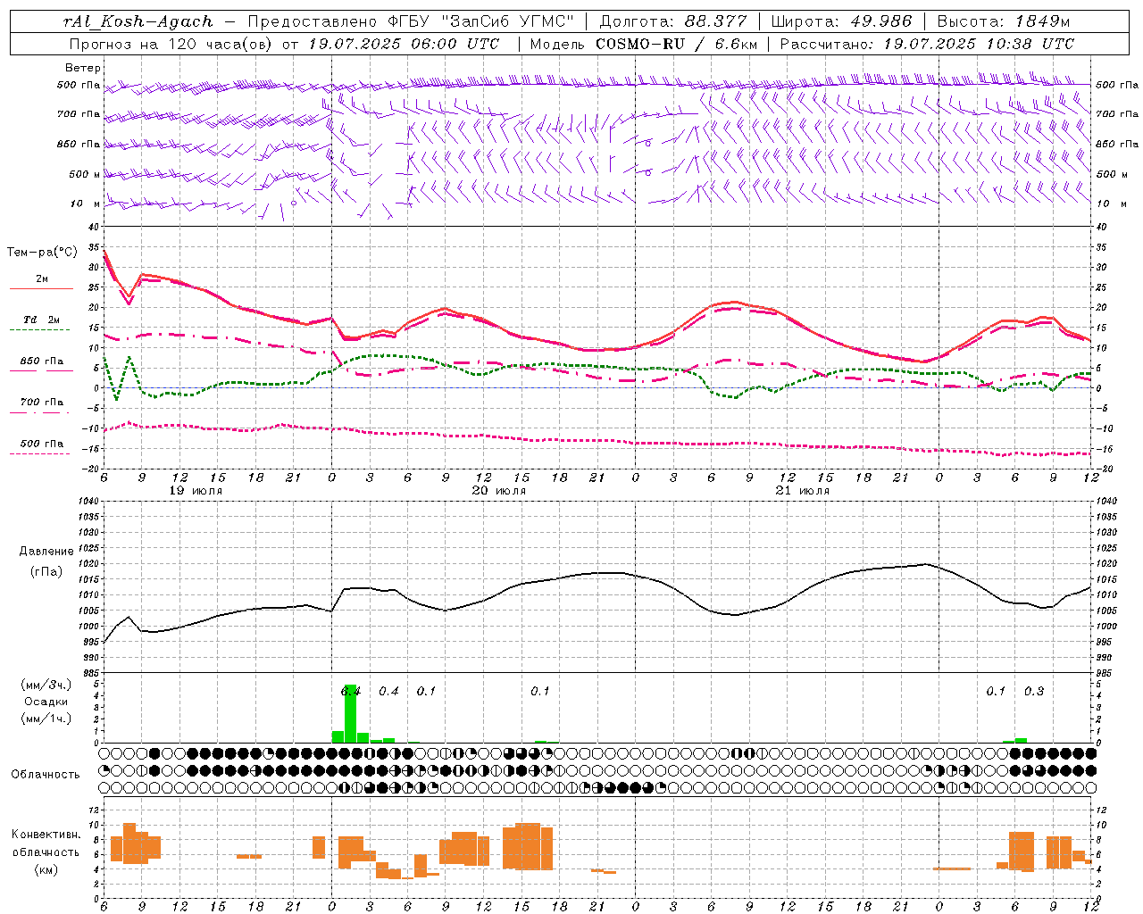Click the 1040 label on left pressure axis
Screen dimensions: 1143x914
click(88, 501)
